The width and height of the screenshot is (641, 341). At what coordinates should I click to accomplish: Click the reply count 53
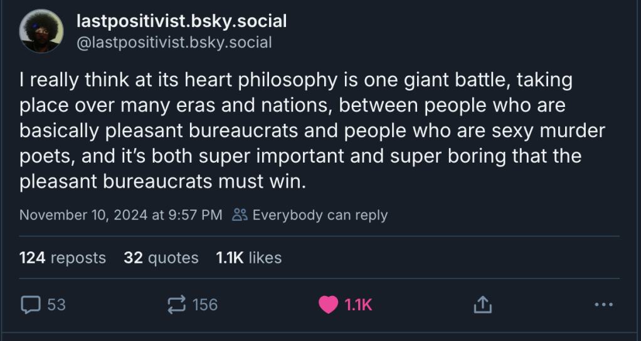56,305
